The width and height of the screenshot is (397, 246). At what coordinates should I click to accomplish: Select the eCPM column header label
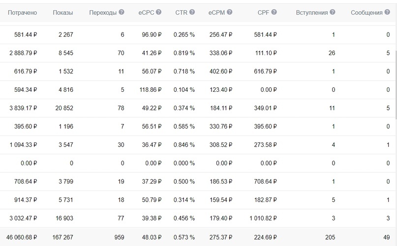click(x=216, y=13)
